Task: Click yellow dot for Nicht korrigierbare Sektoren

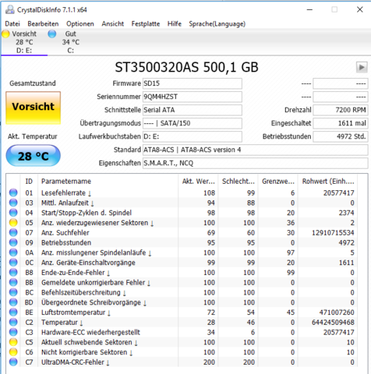Action: [x=13, y=352]
